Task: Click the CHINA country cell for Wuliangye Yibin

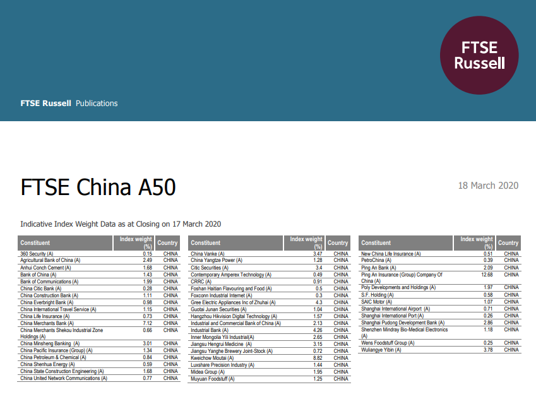Action: [511, 350]
